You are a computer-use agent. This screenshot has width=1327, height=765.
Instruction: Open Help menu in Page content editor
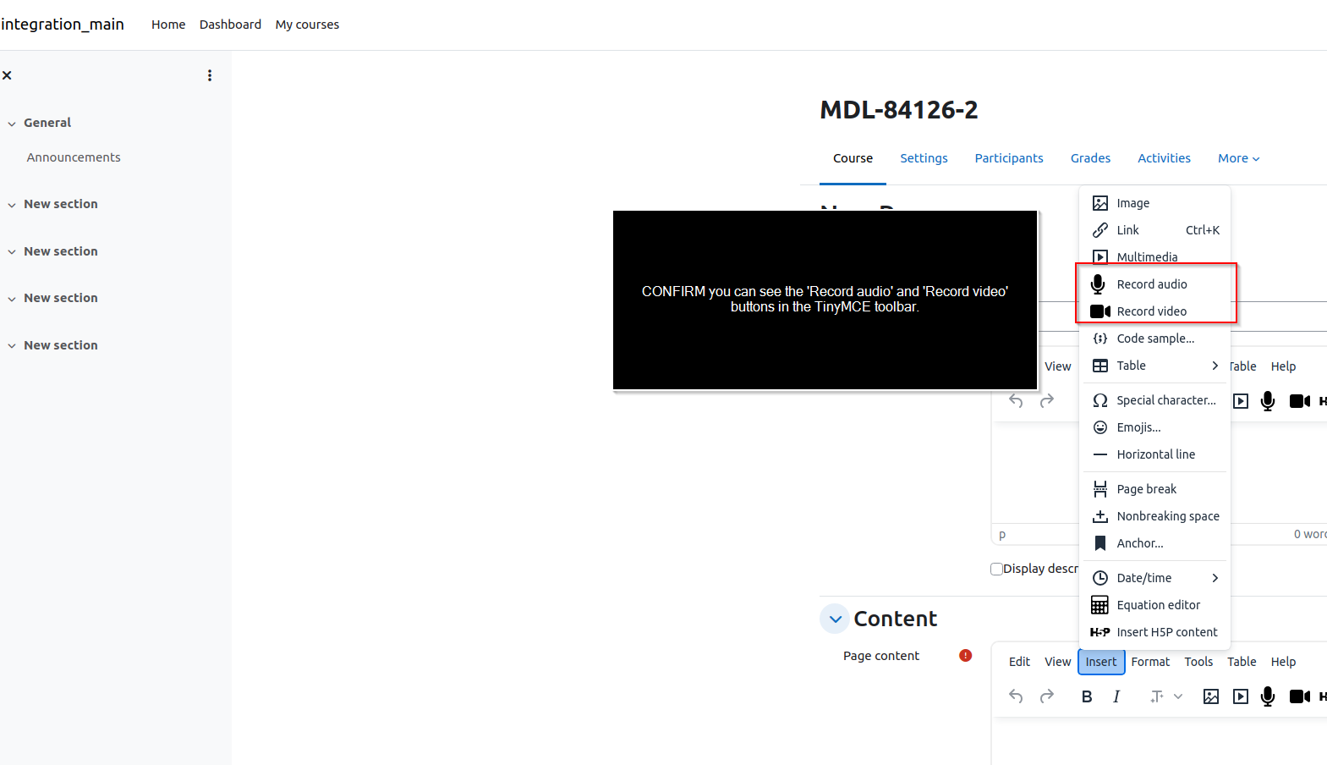coord(1283,662)
